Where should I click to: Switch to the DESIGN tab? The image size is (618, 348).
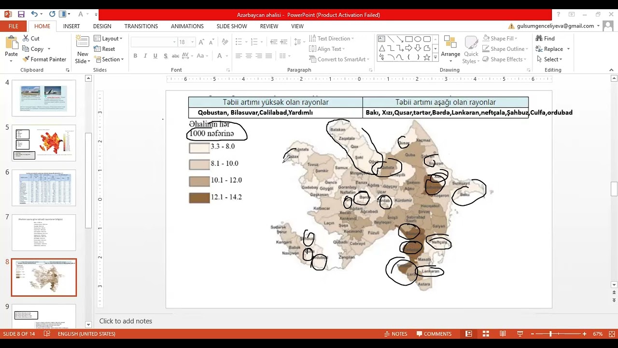point(102,26)
